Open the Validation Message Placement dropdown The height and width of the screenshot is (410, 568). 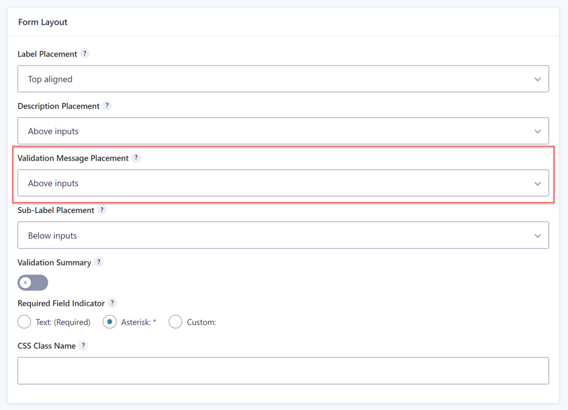pos(283,183)
